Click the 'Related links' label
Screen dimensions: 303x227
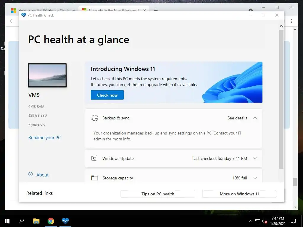tap(40, 193)
